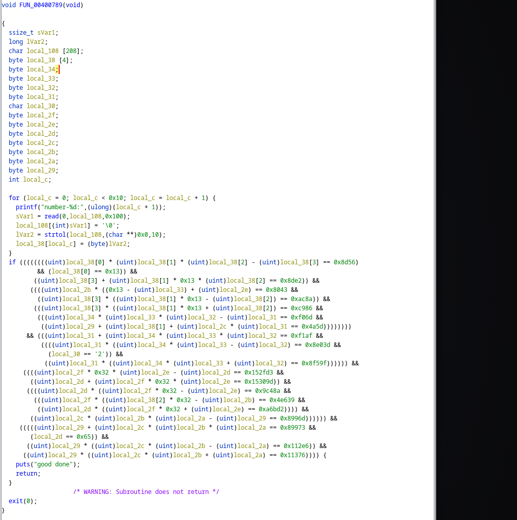The width and height of the screenshot is (517, 520).
Task: Click the for loop keyword
Action: (x=14, y=198)
